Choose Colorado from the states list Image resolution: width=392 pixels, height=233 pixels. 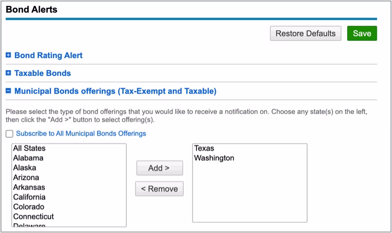pos(29,207)
